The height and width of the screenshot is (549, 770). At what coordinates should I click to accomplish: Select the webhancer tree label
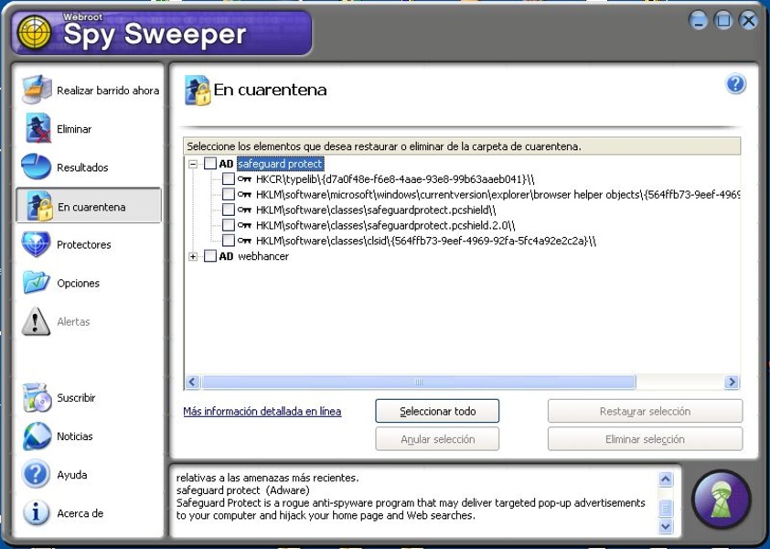[x=263, y=256]
